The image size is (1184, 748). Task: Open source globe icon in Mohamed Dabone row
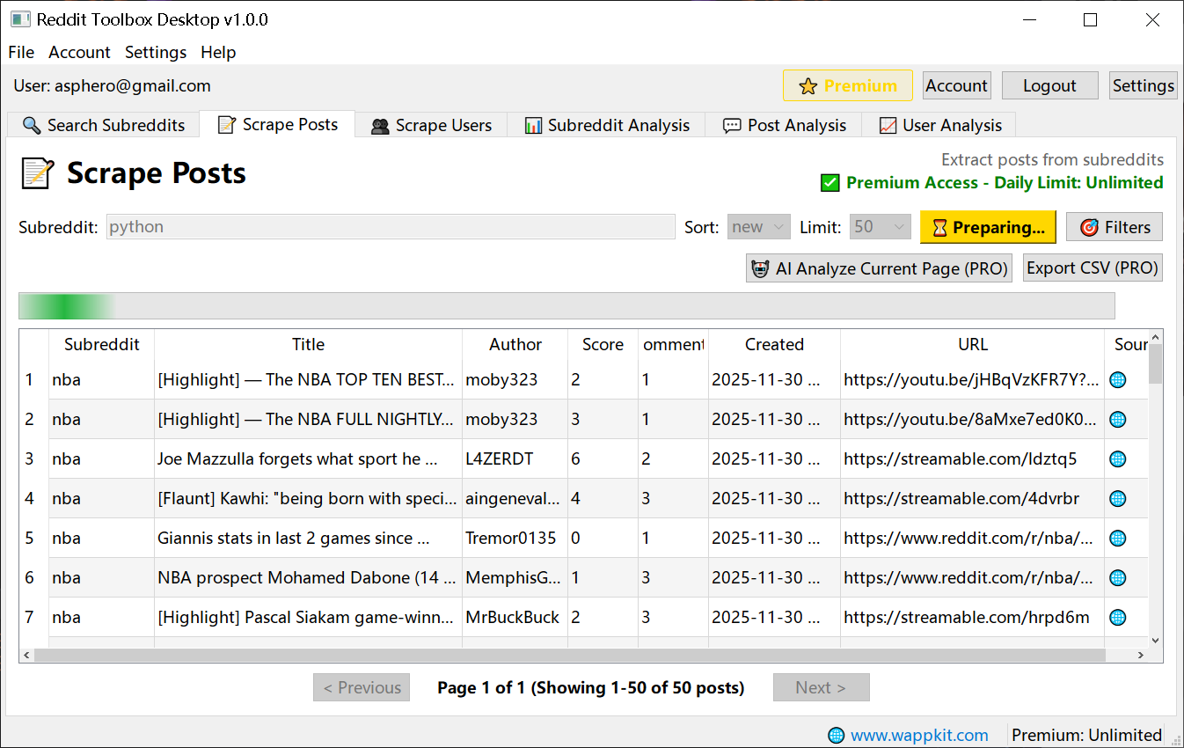pyautogui.click(x=1117, y=577)
